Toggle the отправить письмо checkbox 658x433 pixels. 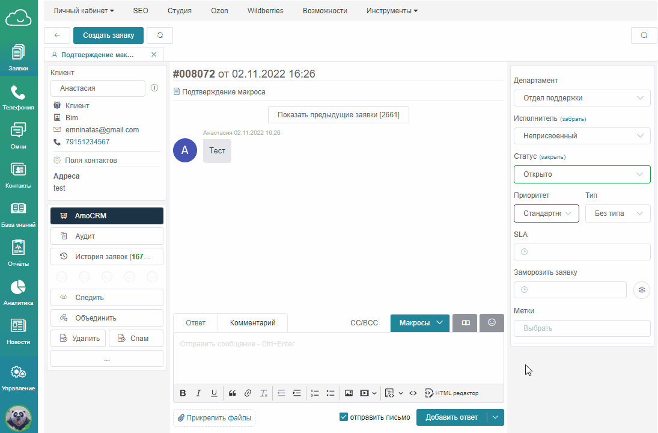pos(344,417)
